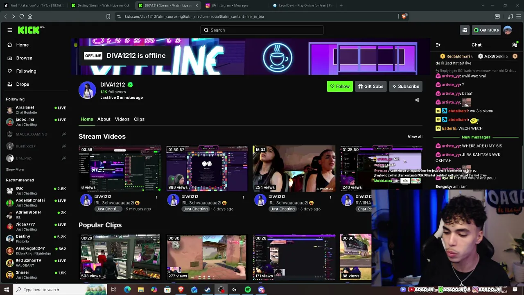Open the dashboard icon beside Get KICKs

[x=465, y=30]
